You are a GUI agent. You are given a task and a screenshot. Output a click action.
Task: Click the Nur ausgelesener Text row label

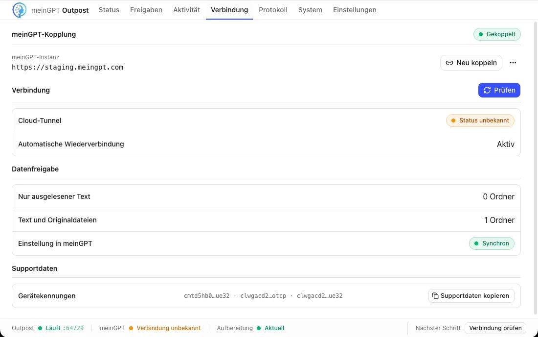click(x=54, y=196)
